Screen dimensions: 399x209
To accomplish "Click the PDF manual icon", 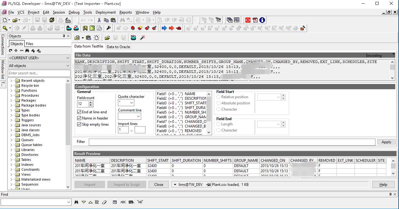I will click(x=255, y=20).
